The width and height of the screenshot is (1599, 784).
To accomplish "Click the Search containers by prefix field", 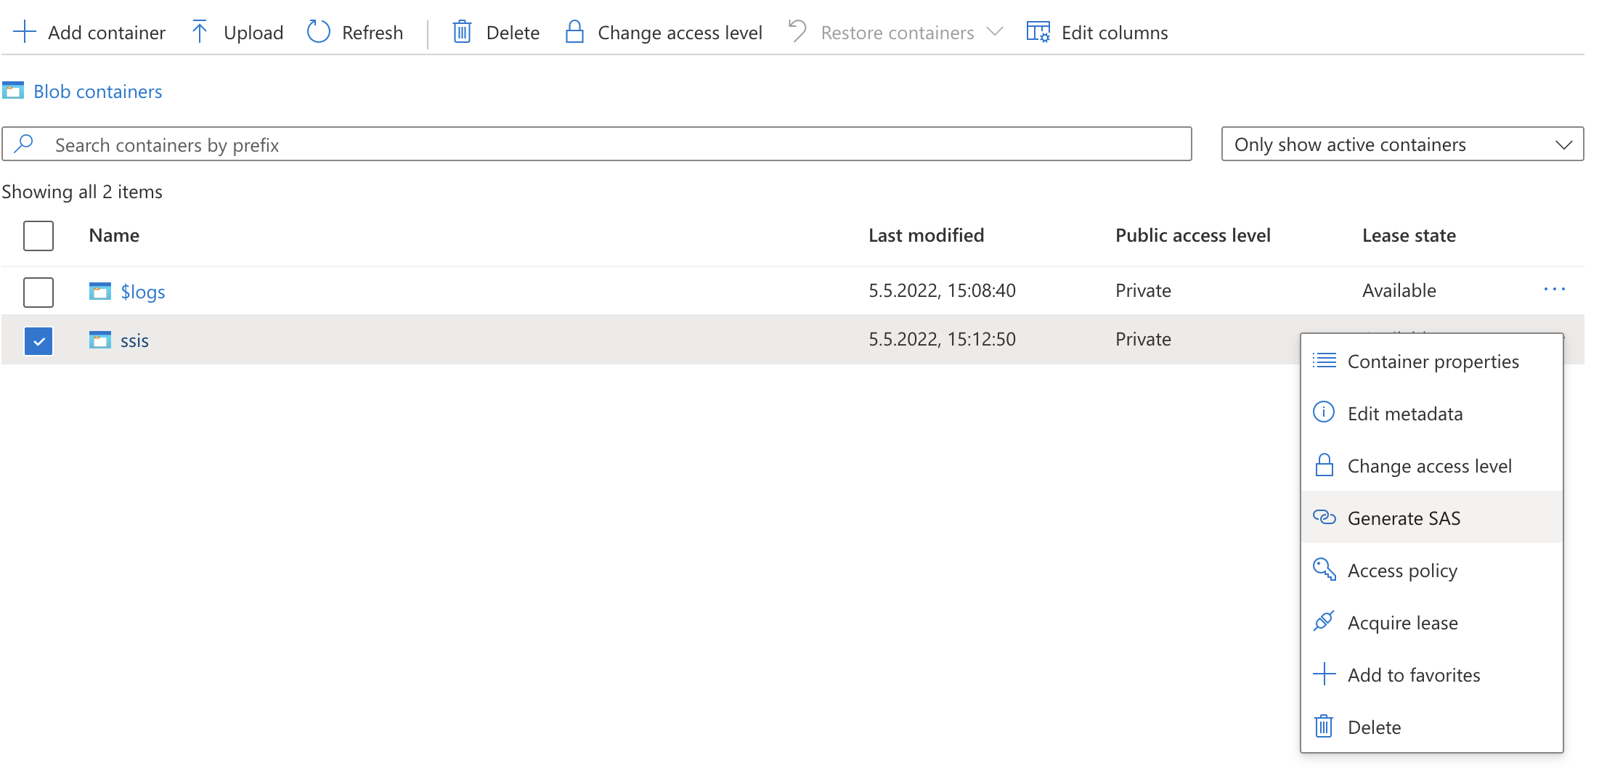I will click(596, 144).
